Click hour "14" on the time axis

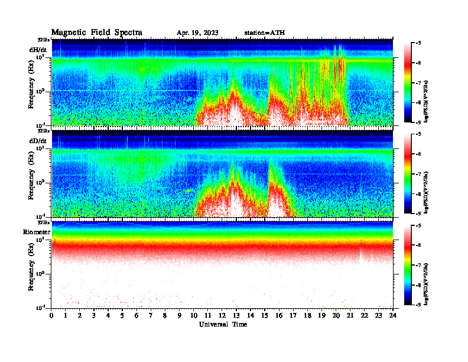(x=251, y=316)
